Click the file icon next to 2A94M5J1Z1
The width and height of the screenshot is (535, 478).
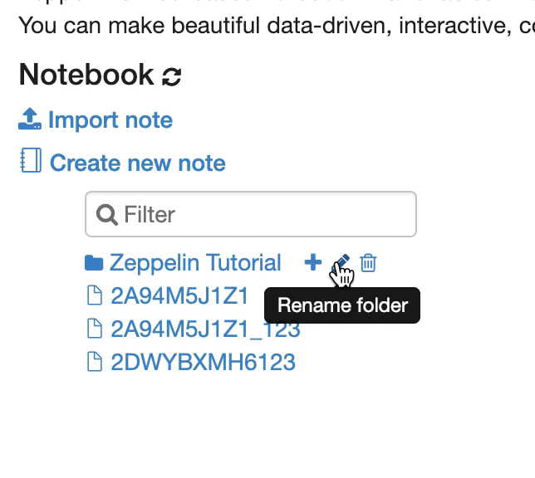95,295
